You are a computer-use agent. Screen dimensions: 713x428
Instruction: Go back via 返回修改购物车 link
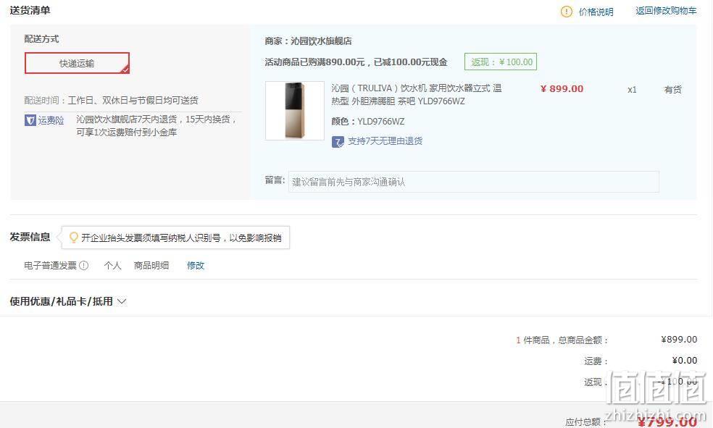[x=666, y=11]
